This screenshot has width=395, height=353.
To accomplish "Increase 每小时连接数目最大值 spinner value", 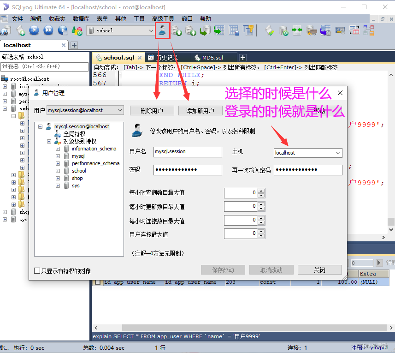I will click(x=261, y=218).
